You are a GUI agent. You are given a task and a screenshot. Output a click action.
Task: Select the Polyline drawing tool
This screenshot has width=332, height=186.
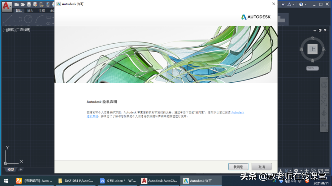[x=18, y=19]
